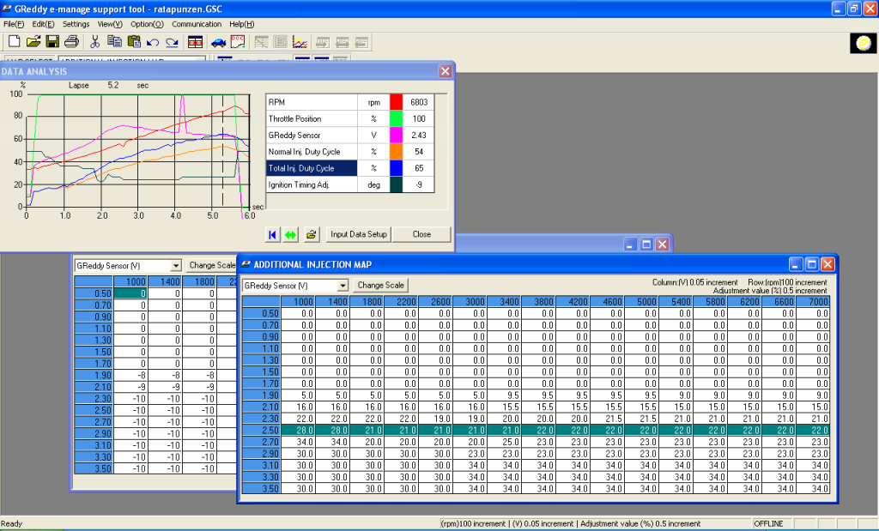879x531 pixels.
Task: Click the blue Total Inj. Duty Cycle swatch
Action: [396, 168]
